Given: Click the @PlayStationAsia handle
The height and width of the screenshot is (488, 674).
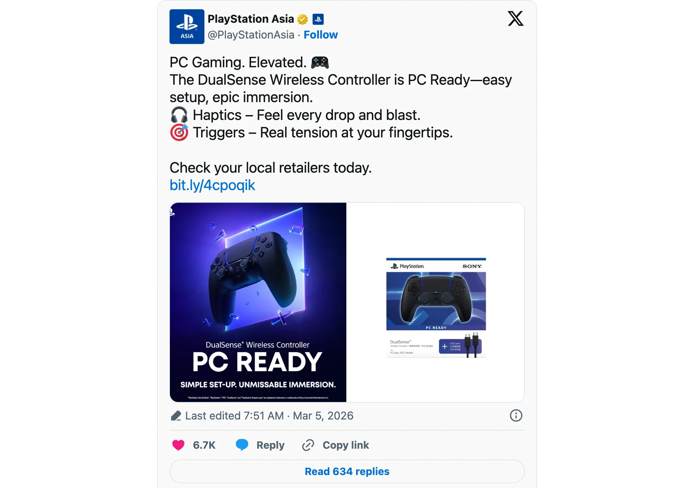Looking at the screenshot, I should (x=251, y=35).
